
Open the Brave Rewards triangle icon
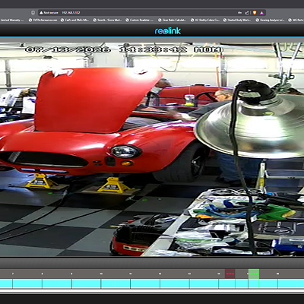pos(262,13)
